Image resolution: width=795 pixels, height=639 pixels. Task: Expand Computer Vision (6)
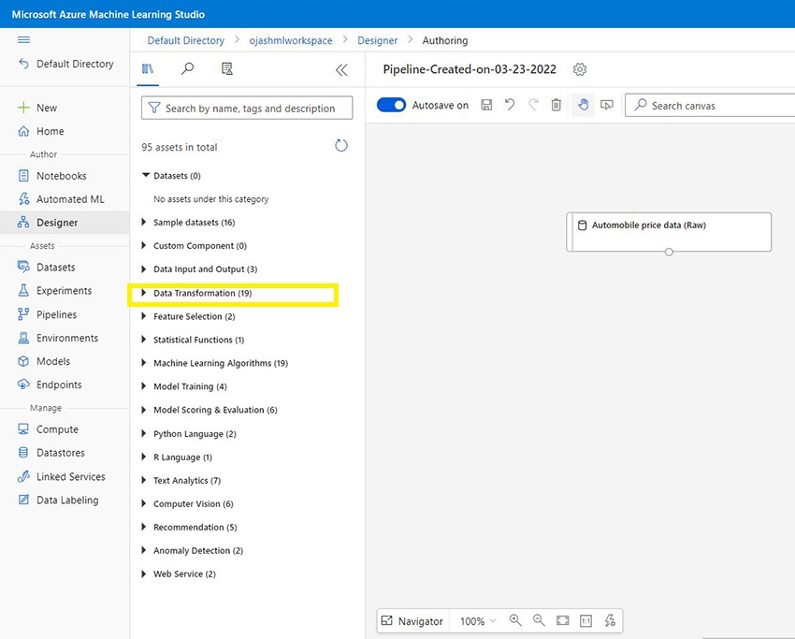click(x=144, y=503)
